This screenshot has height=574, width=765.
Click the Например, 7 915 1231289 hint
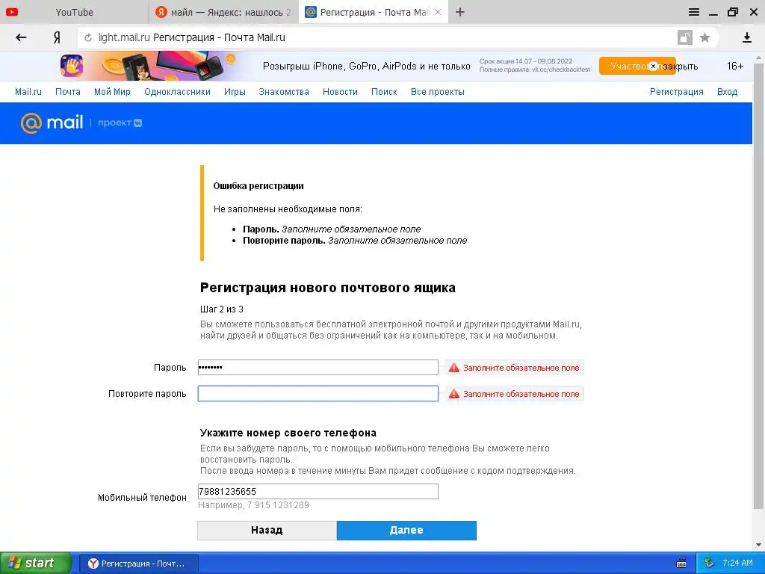coord(254,505)
